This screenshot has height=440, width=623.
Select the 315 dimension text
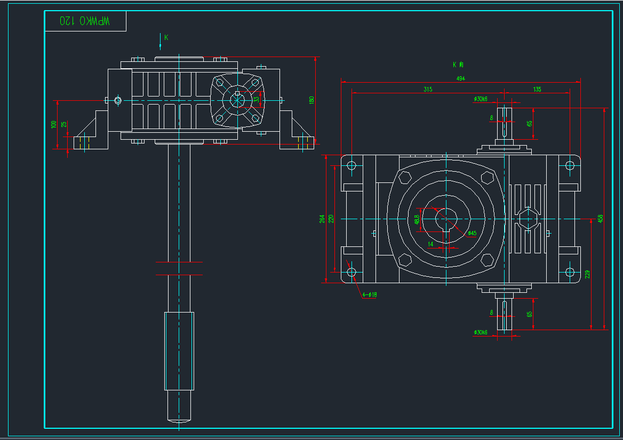428,90
